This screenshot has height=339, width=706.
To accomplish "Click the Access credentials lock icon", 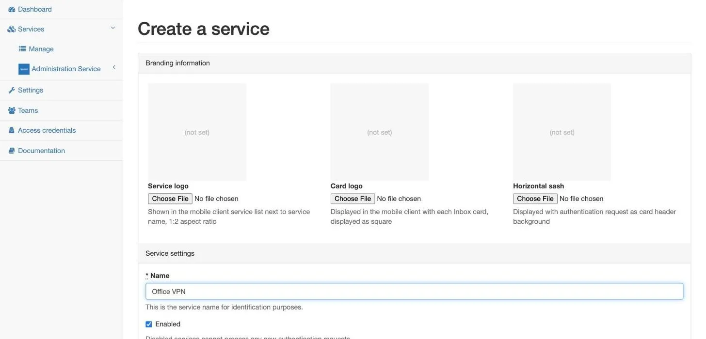I will pos(12,130).
